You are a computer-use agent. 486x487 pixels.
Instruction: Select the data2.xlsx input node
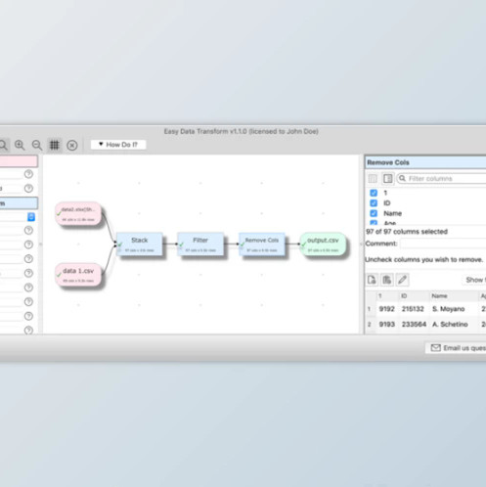(x=78, y=214)
